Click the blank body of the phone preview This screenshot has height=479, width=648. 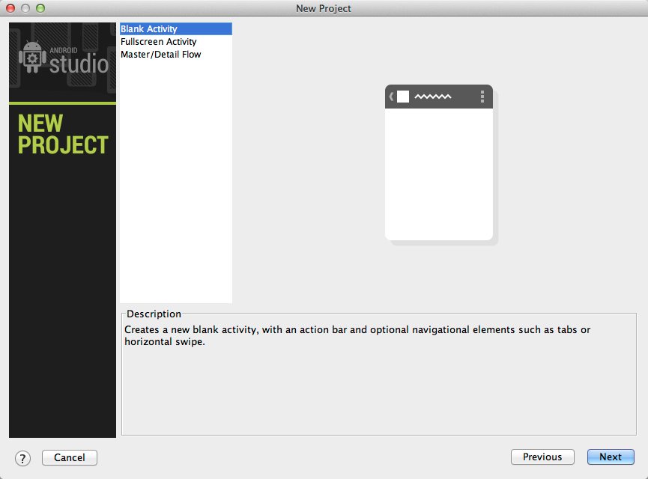(439, 176)
